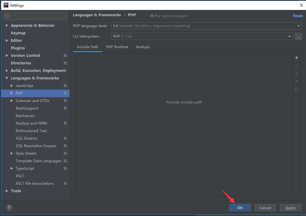The image size is (306, 216).
Task: Click the add include path plus icon
Action: pyautogui.click(x=296, y=58)
